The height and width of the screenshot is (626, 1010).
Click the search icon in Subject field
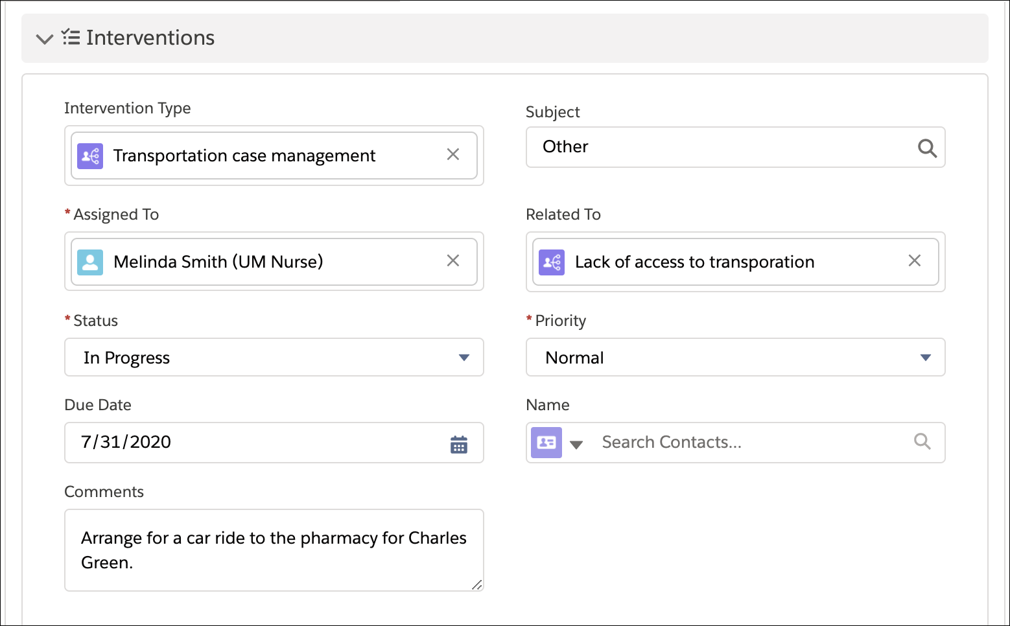point(927,148)
